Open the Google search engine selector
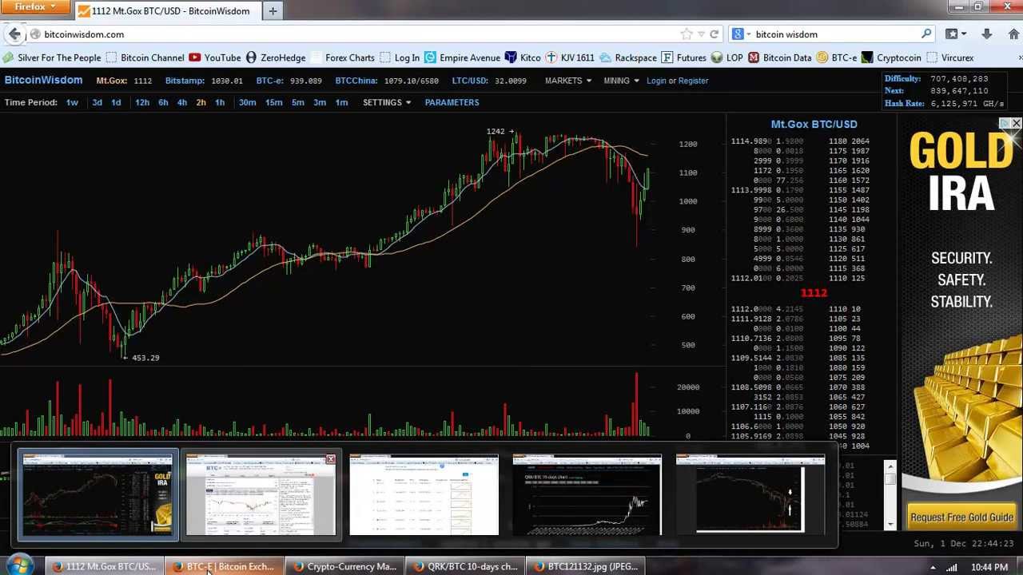 [x=741, y=34]
